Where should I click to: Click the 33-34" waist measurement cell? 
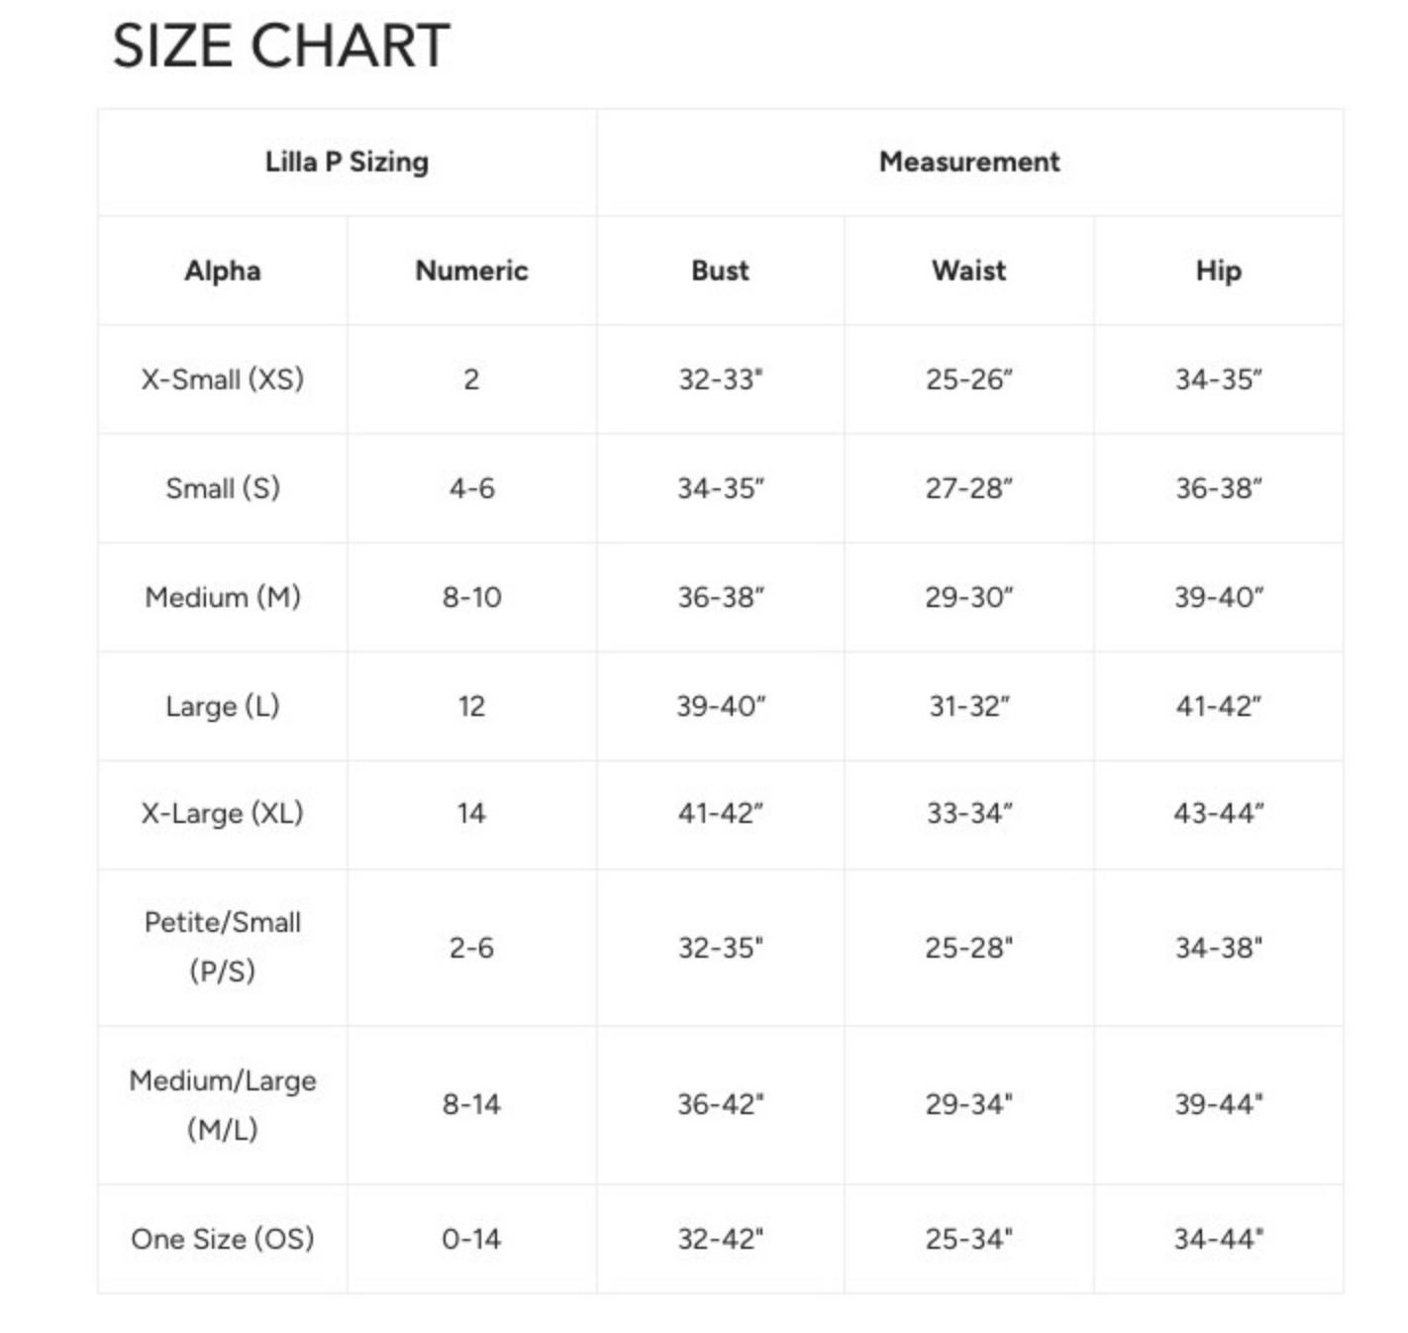(968, 814)
